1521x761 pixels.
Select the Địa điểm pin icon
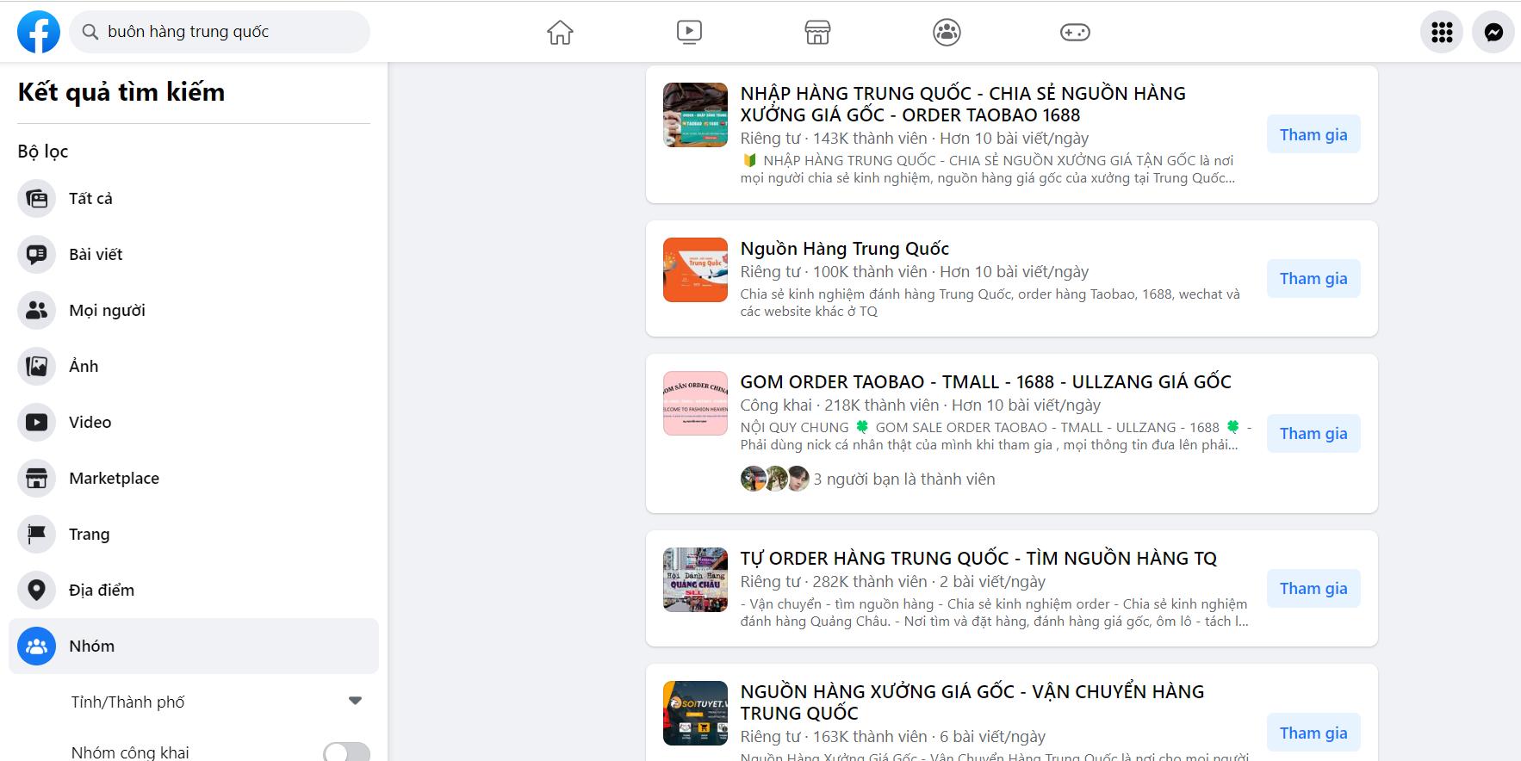(x=36, y=591)
